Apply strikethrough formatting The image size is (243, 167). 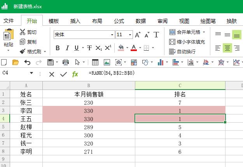89,48
